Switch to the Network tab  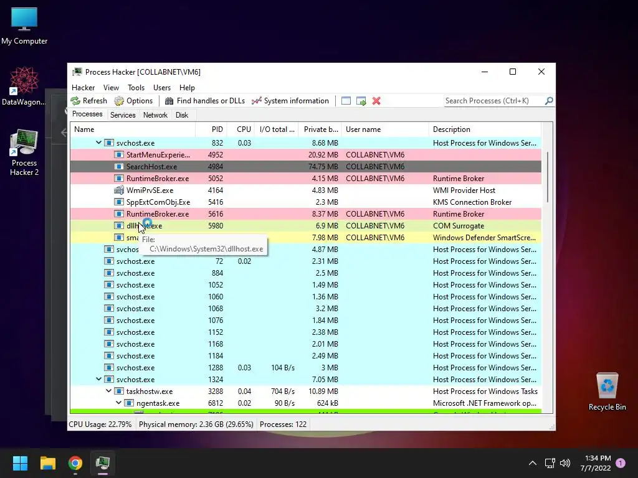tap(155, 115)
